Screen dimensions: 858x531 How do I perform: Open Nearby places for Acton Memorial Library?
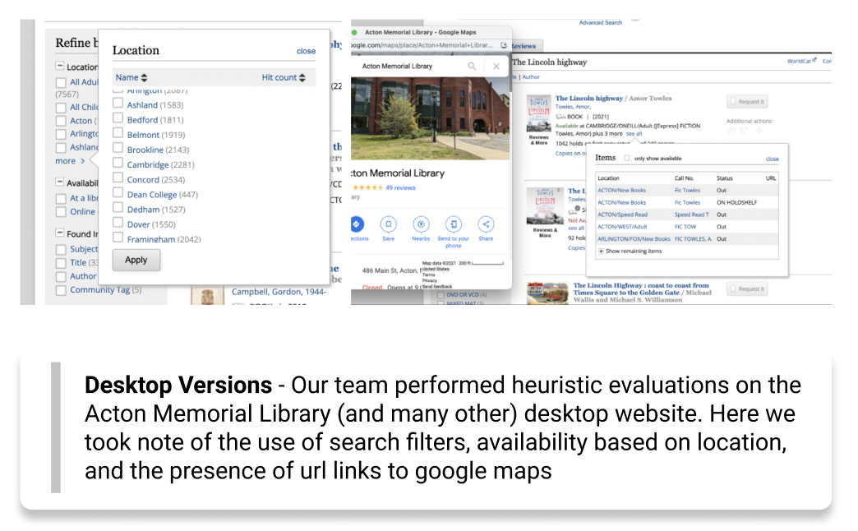coord(421,224)
